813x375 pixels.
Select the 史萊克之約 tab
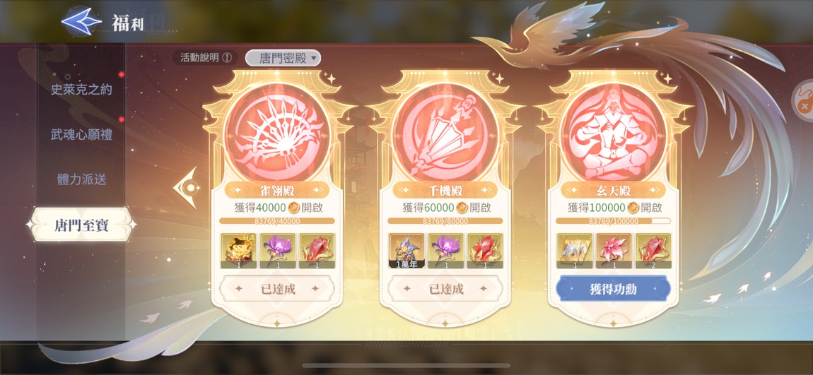81,90
